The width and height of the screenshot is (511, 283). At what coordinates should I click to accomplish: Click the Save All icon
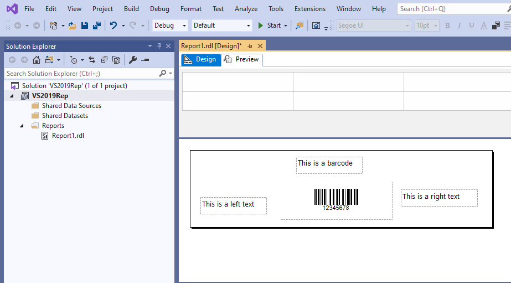pyautogui.click(x=97, y=25)
